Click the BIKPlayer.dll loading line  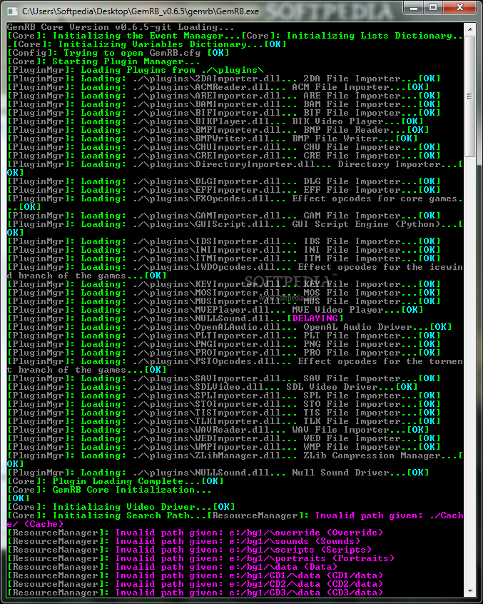click(215, 121)
